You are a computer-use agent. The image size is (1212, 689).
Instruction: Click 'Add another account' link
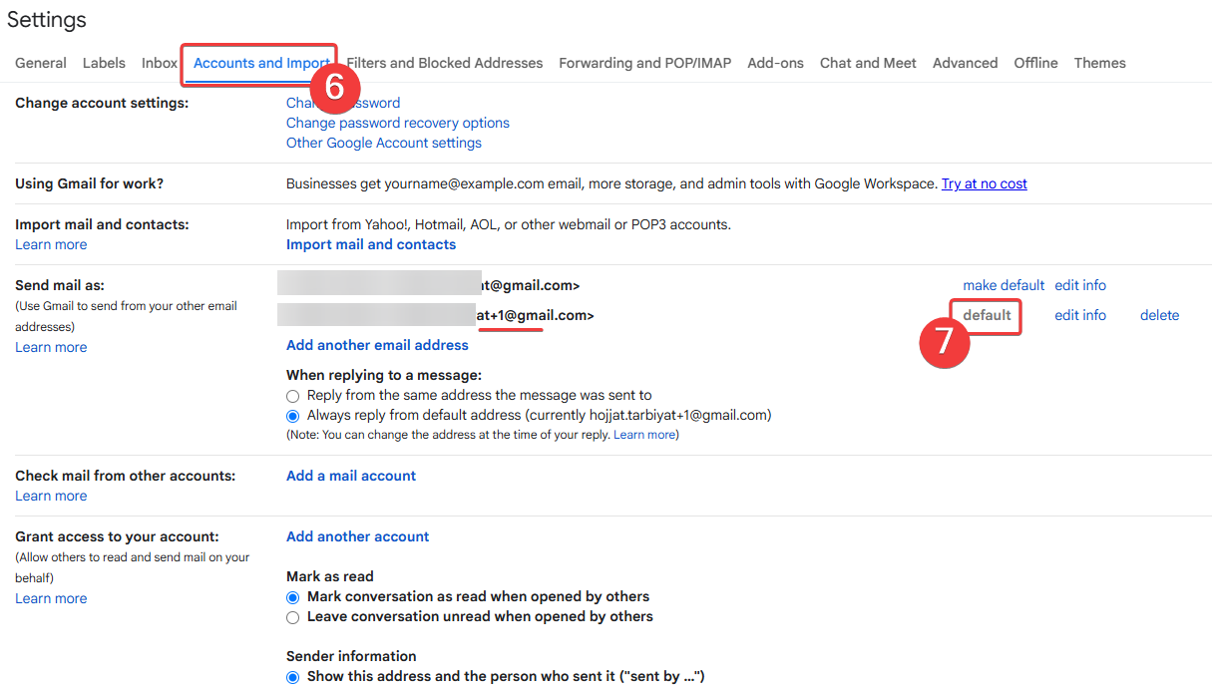357,536
